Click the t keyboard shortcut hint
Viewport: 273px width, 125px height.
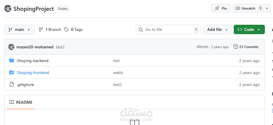[x=196, y=29]
